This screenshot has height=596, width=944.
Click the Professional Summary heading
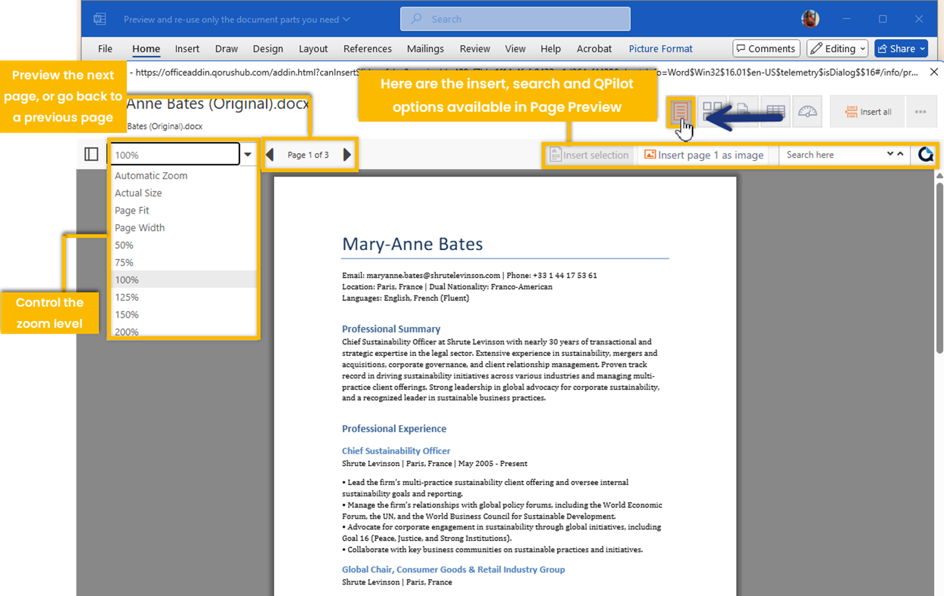point(391,329)
